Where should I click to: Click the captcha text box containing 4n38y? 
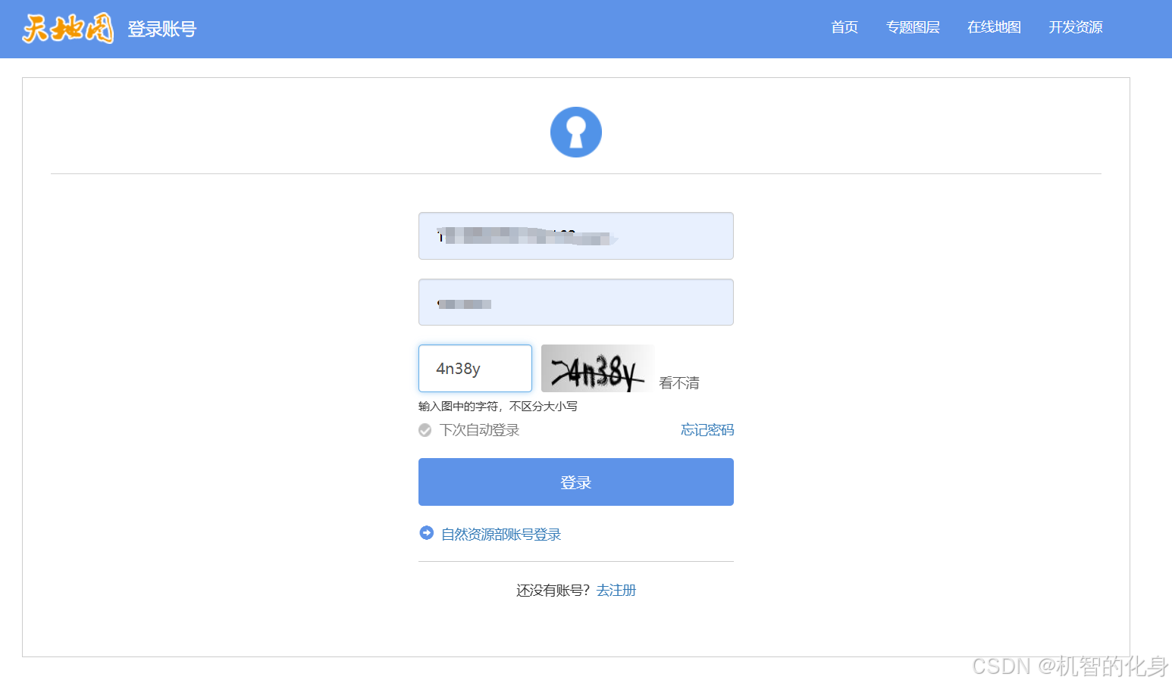tap(475, 369)
